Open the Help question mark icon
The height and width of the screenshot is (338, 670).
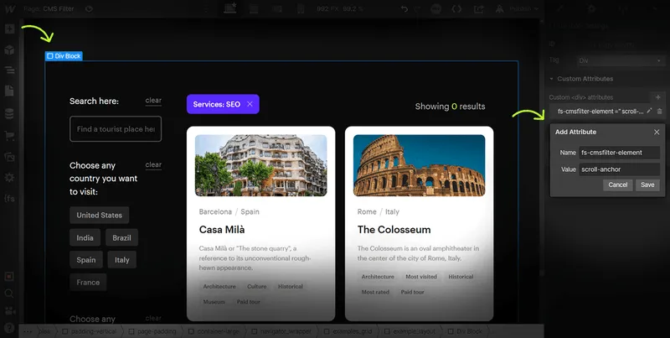(9, 328)
